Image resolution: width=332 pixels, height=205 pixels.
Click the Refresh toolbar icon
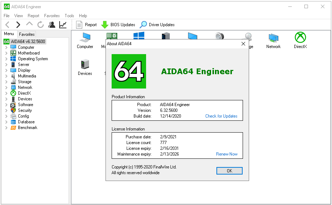(41, 25)
